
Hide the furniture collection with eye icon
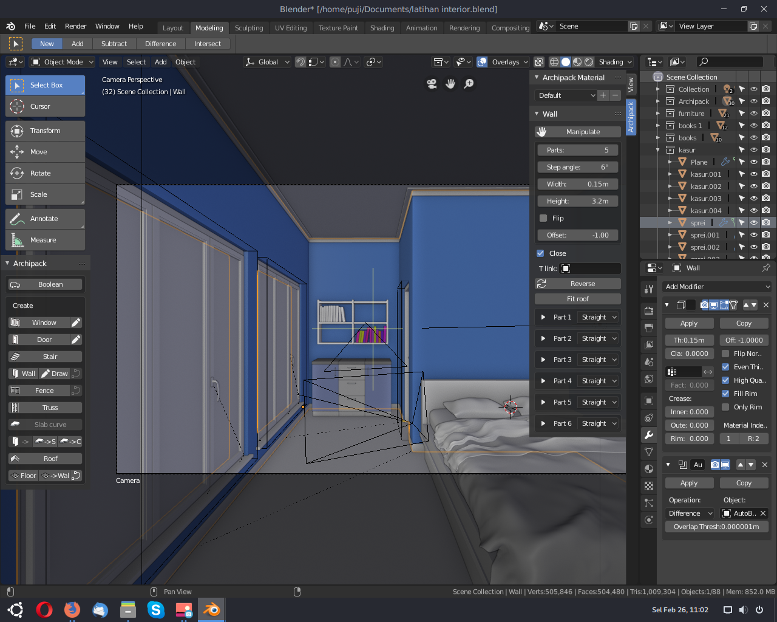(x=754, y=114)
